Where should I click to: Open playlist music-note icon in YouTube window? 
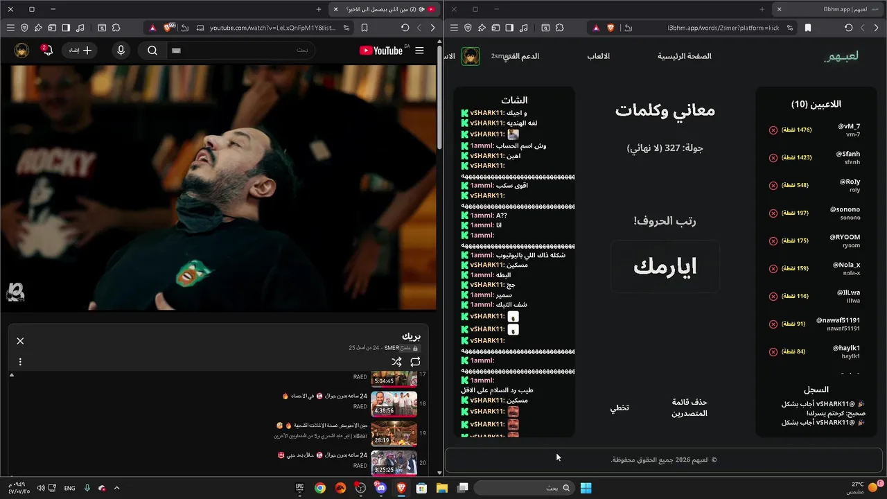(x=80, y=28)
